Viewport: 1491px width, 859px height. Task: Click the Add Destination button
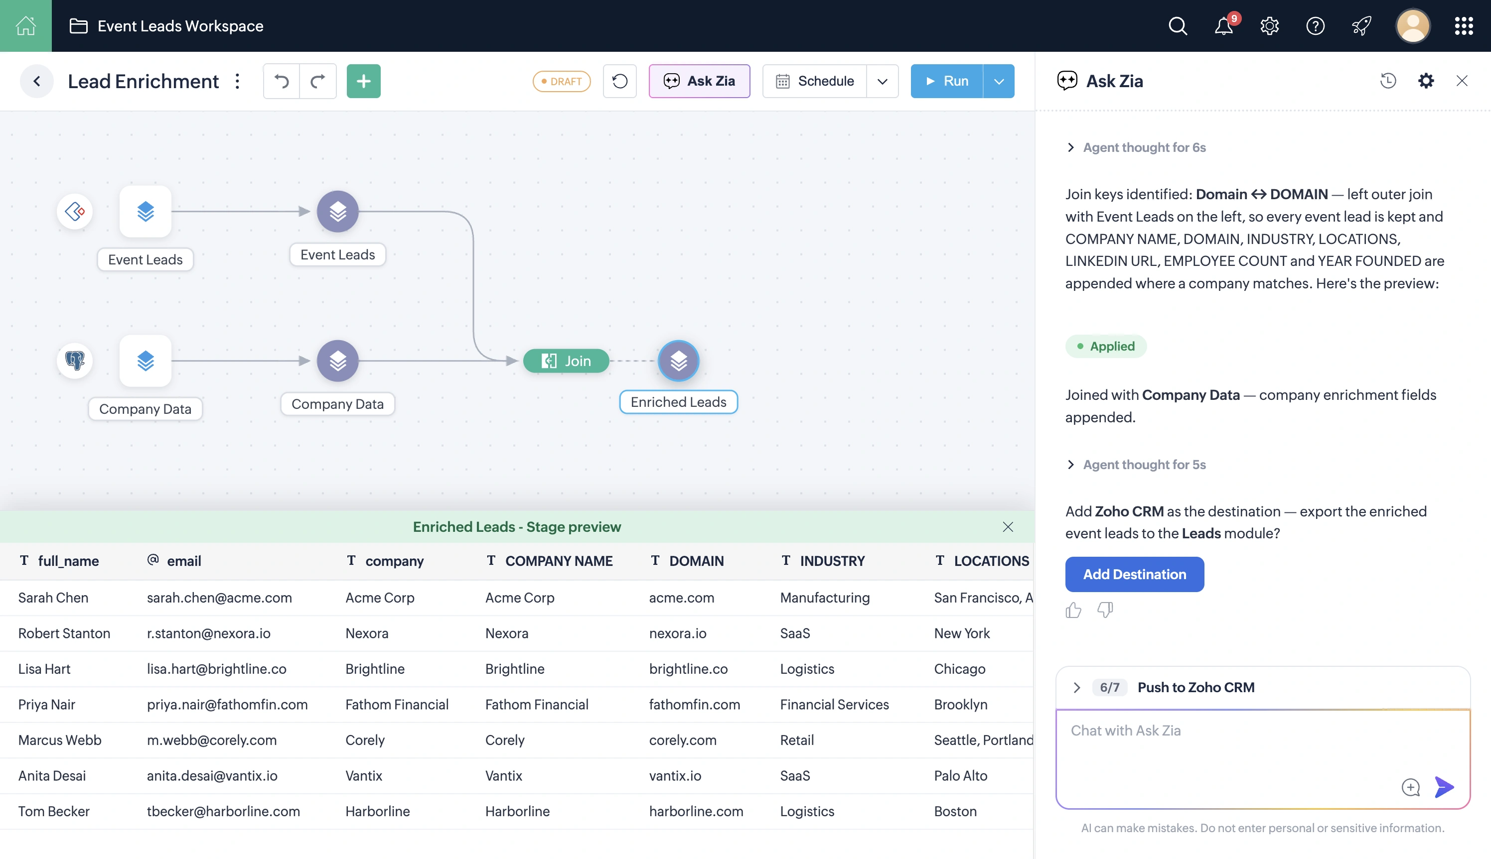click(x=1135, y=574)
